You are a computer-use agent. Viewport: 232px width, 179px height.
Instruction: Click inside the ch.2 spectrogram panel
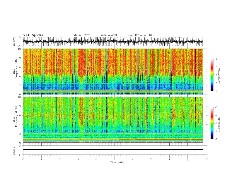113,120
